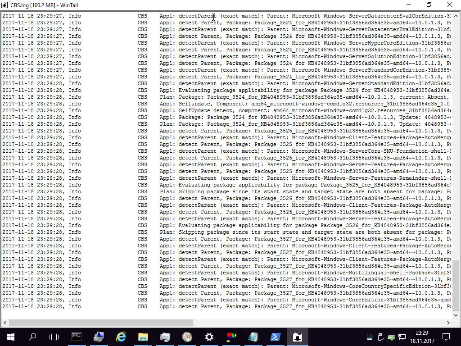The height and width of the screenshot is (346, 461).
Task: Click the vertical scrollbar up arrow
Action: click(456, 16)
